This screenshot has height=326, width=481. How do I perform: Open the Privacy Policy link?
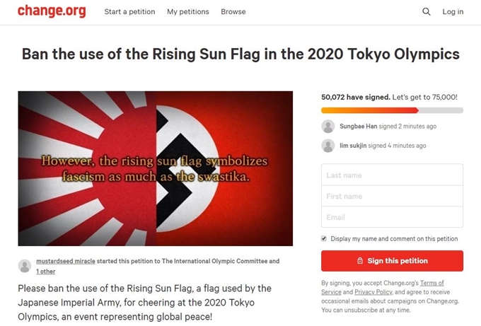pyautogui.click(x=373, y=292)
